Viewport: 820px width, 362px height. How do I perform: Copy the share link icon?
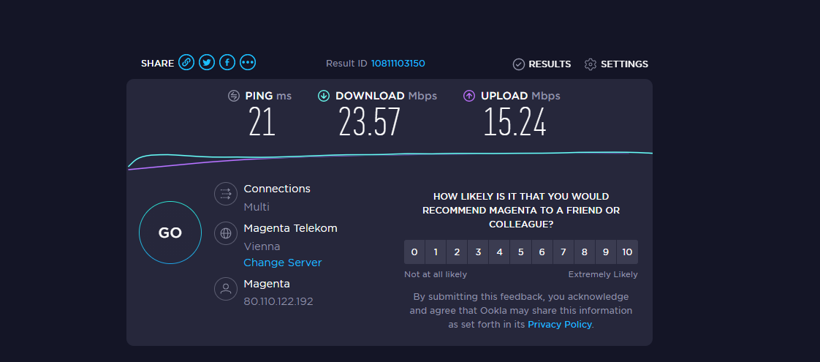coord(186,63)
